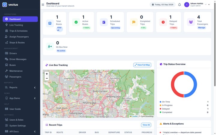Expand the Reports submenu chevron

(35, 88)
